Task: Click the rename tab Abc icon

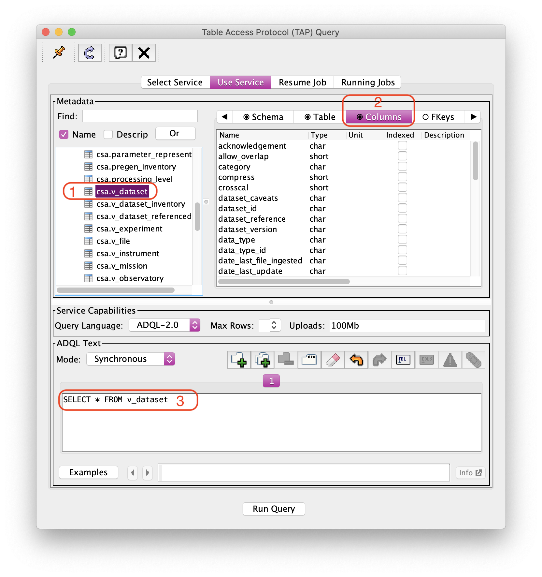Action: (x=309, y=360)
